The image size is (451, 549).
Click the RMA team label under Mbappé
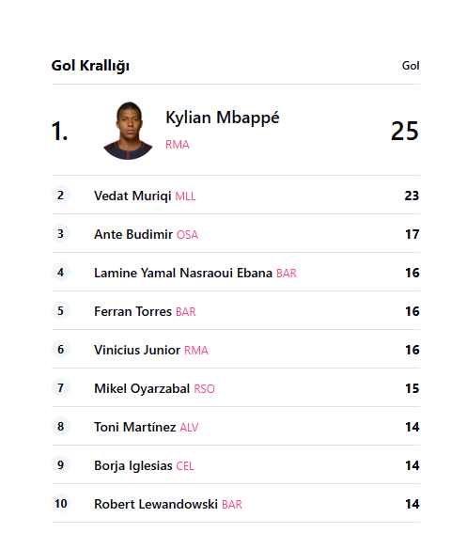[178, 144]
